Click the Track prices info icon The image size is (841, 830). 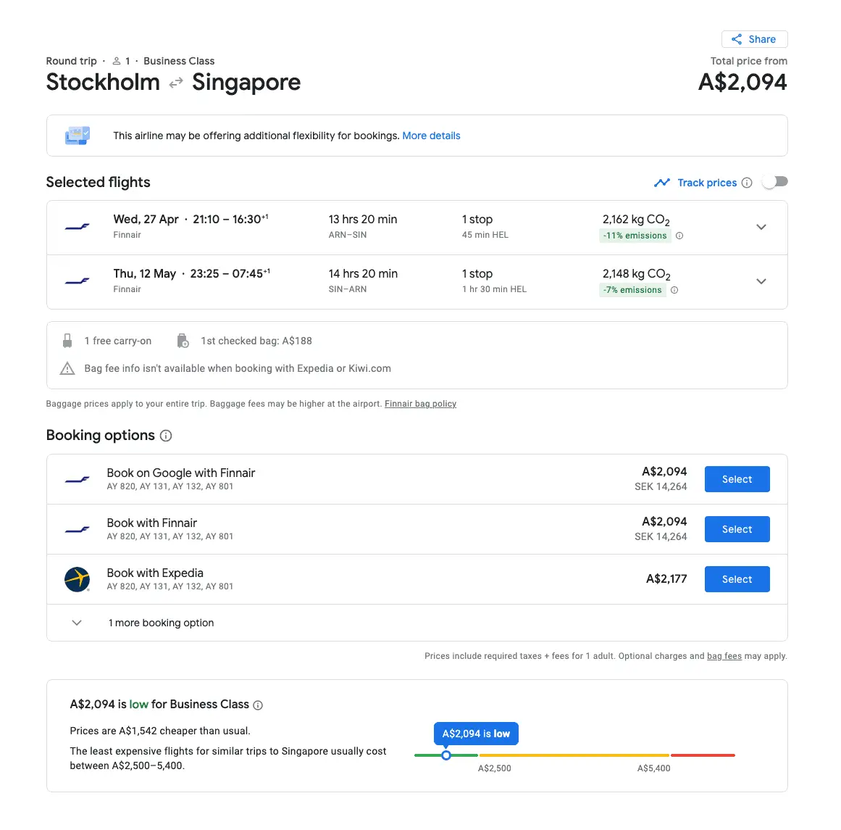(x=747, y=183)
